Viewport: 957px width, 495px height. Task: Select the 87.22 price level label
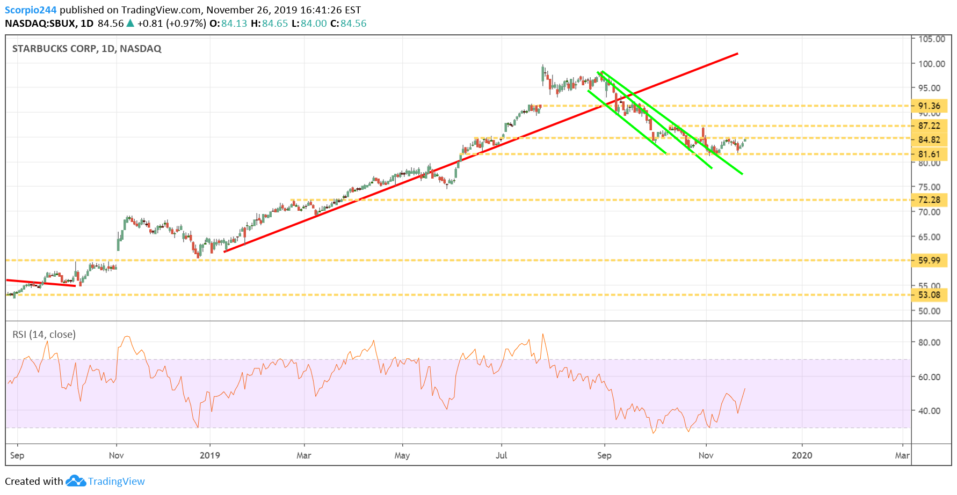coord(929,125)
